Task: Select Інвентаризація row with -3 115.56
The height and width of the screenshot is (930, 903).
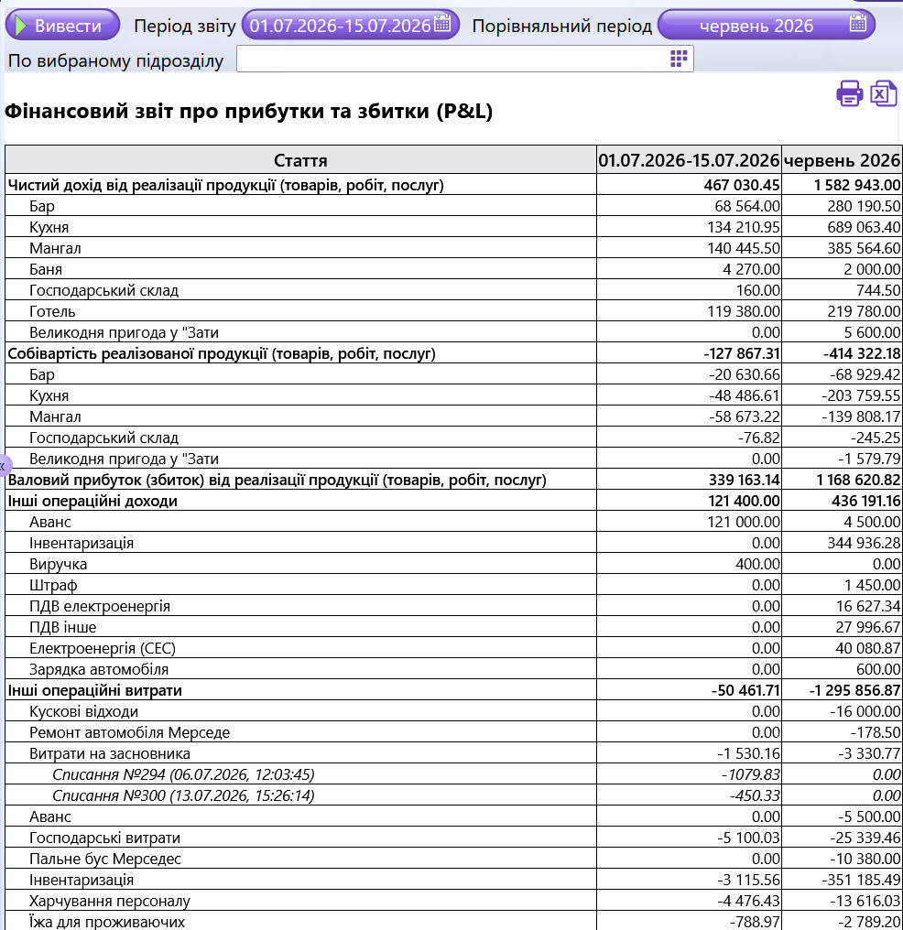Action: point(453,880)
